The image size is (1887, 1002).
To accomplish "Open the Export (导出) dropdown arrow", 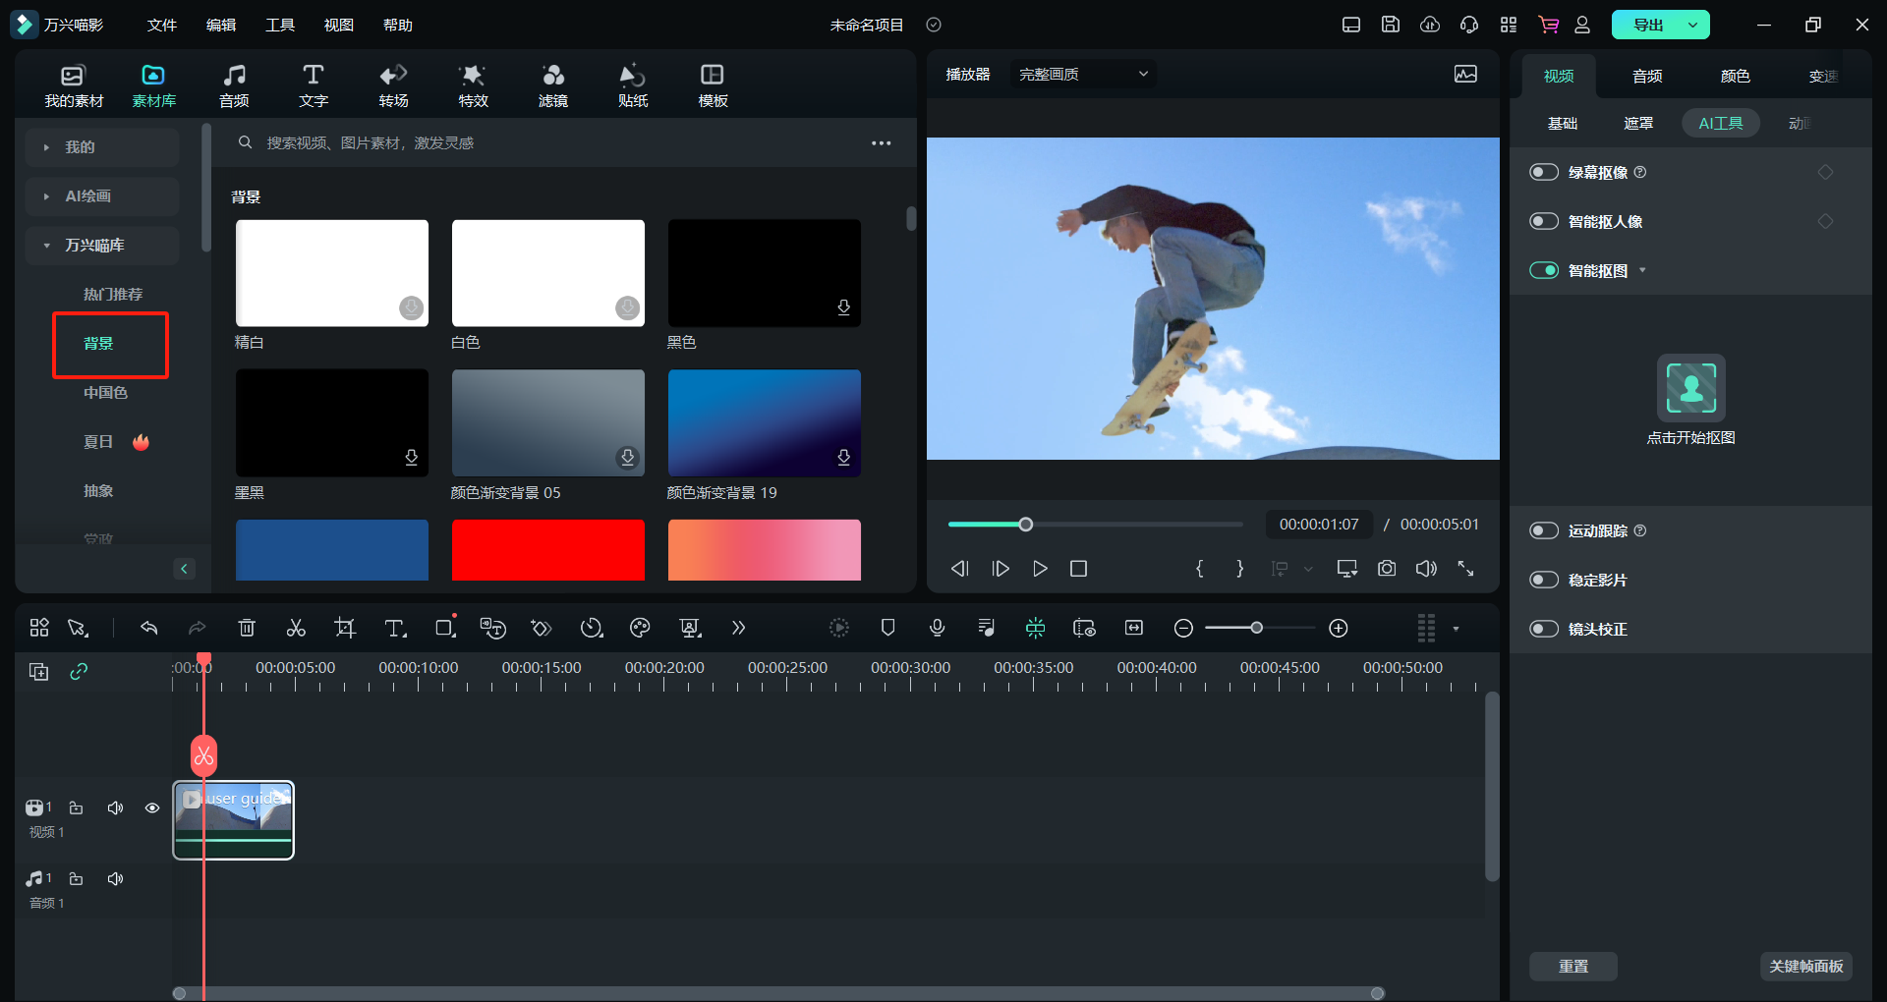I will coord(1692,25).
